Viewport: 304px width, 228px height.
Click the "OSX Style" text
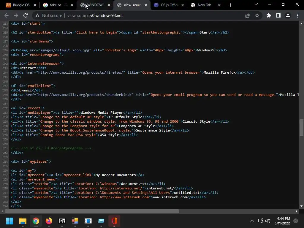click(109, 135)
